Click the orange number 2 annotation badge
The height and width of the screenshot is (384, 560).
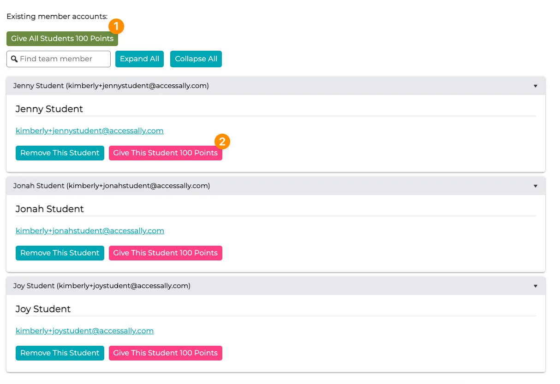pyautogui.click(x=222, y=142)
